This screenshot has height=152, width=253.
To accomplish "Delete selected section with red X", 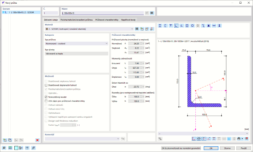I will [37, 140].
